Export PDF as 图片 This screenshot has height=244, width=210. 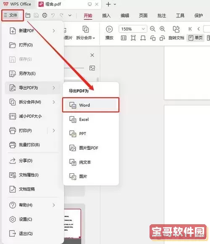[x=91, y=176]
